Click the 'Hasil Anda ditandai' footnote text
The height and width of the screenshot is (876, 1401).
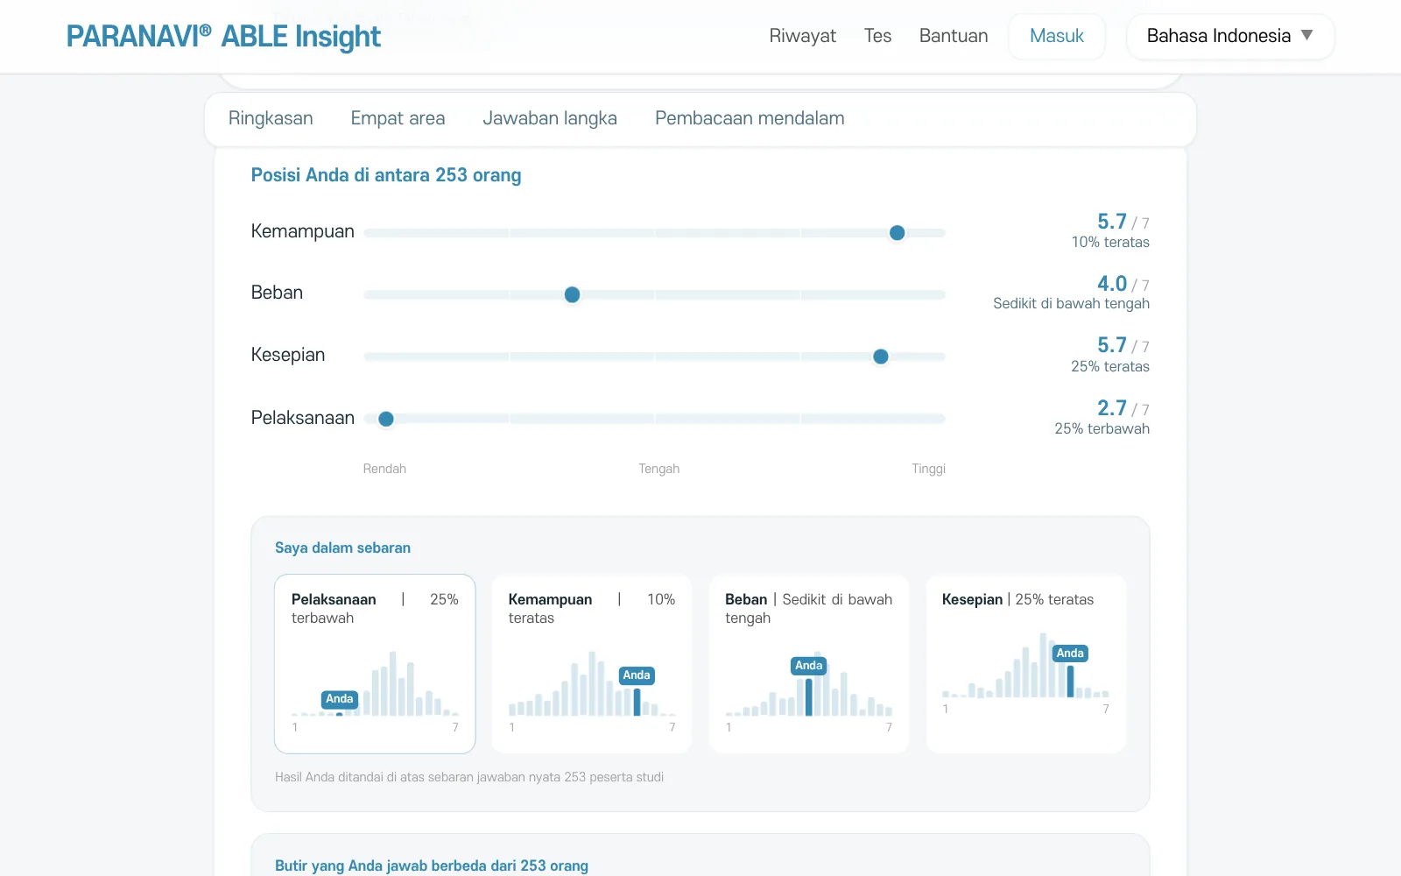(469, 777)
